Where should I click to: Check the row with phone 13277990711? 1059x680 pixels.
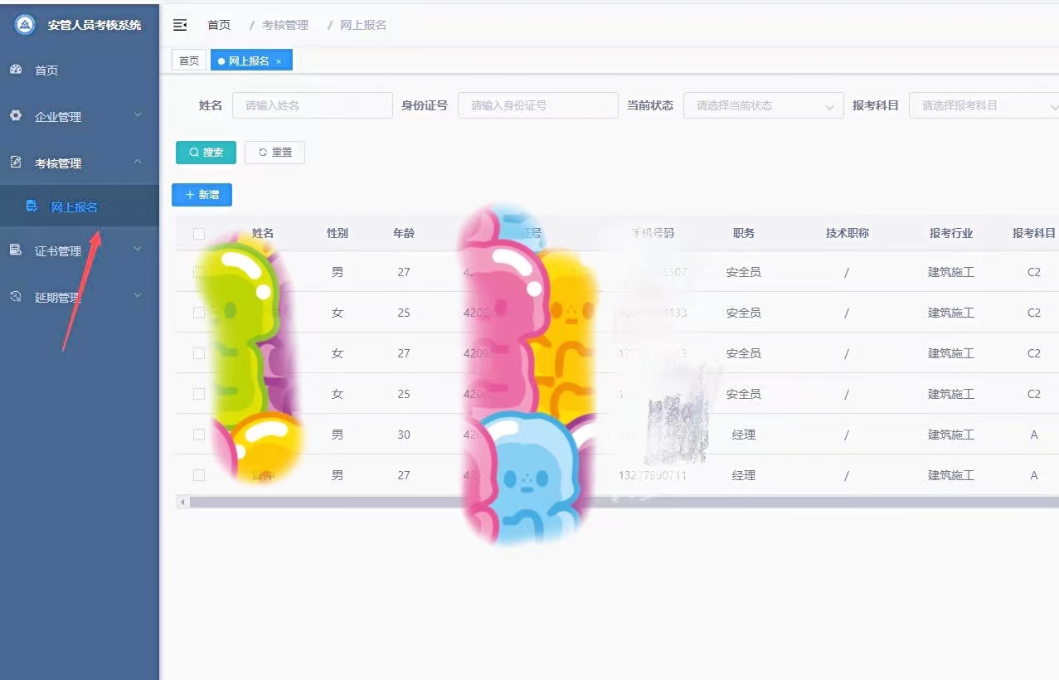(x=199, y=475)
